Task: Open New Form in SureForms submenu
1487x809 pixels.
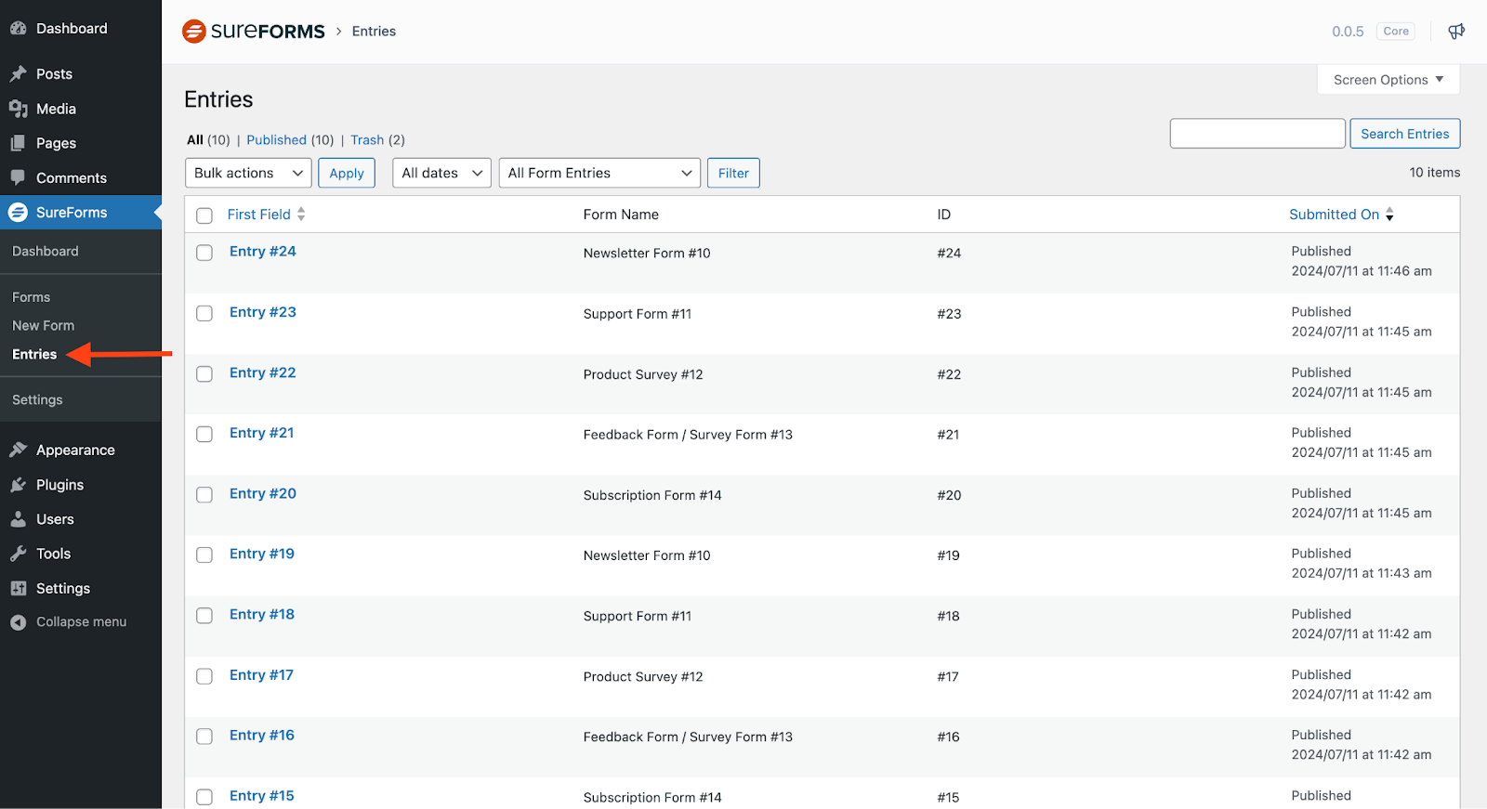Action: [x=44, y=326]
